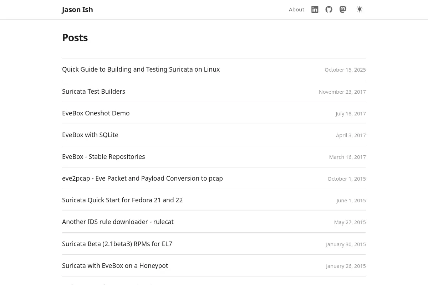
Task: Open the Mastodon profile icon
Action: pos(343,10)
